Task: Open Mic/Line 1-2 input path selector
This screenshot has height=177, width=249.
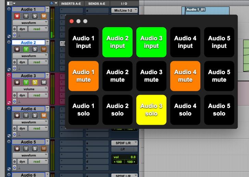Action: pos(124,11)
